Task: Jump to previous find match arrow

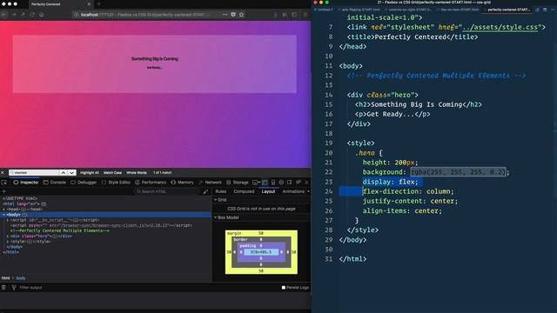Action: 64,172
